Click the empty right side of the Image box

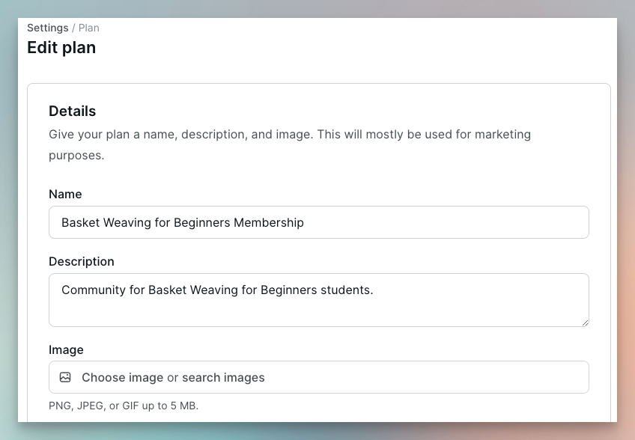449,378
